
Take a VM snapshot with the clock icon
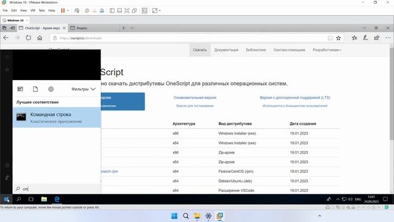point(87,10)
